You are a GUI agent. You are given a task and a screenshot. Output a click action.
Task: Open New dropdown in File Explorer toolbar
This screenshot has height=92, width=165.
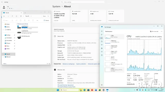pos(6,20)
